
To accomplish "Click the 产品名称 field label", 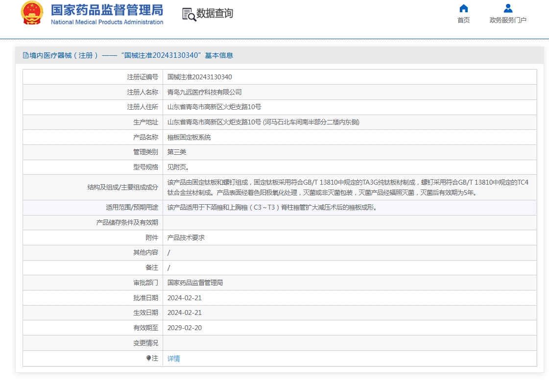I will (145, 137).
